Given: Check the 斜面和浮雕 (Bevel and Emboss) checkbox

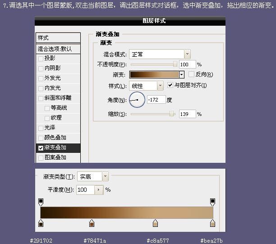Looking at the screenshot, I should (x=41, y=98).
